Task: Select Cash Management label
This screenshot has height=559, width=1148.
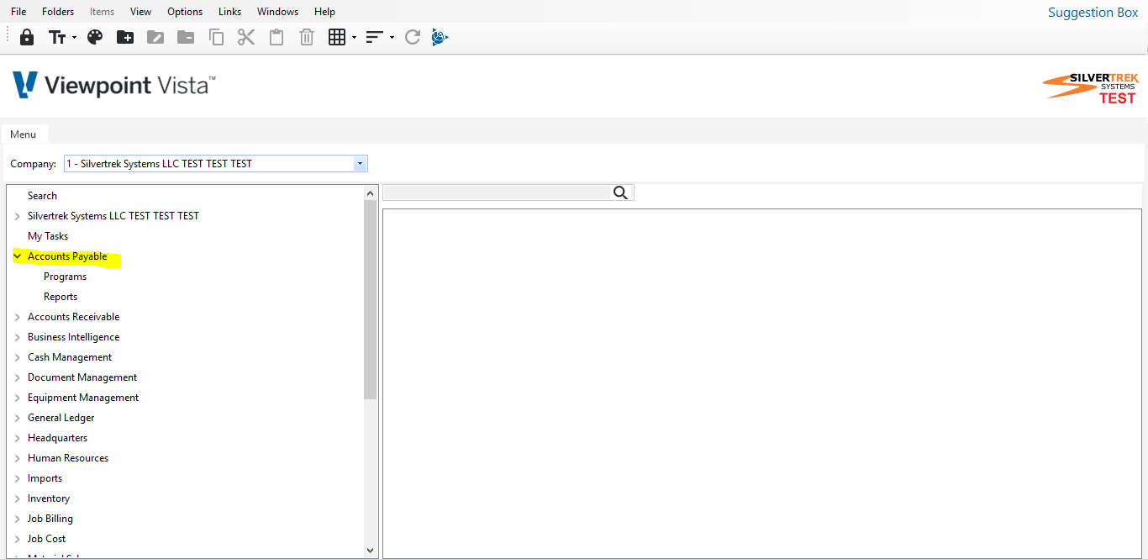Action: coord(70,357)
